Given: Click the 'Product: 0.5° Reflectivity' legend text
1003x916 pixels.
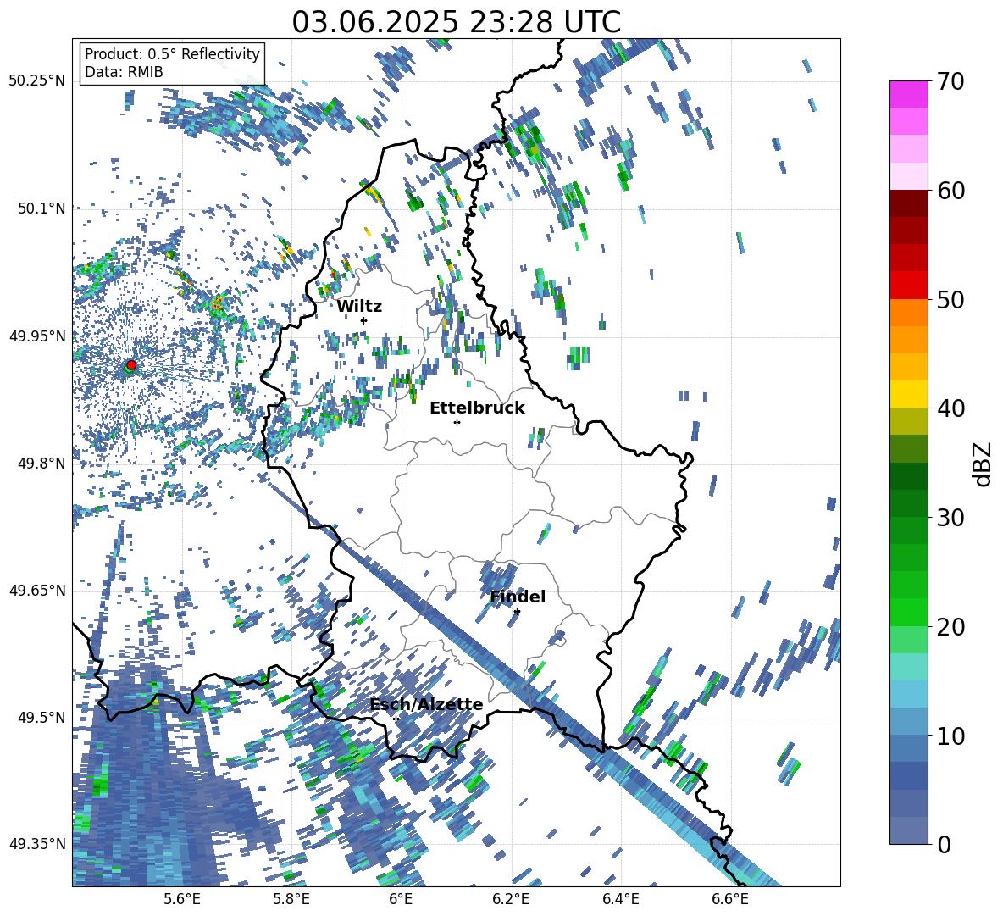Looking at the screenshot, I should tap(172, 53).
